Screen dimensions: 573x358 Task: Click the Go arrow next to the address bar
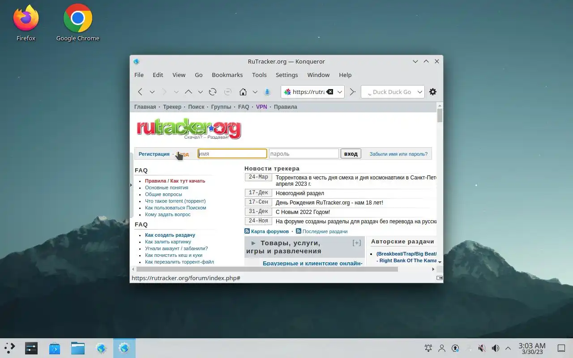coord(353,92)
